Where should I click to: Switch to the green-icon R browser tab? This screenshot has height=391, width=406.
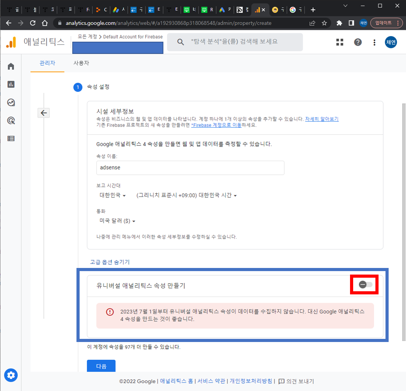[207, 10]
